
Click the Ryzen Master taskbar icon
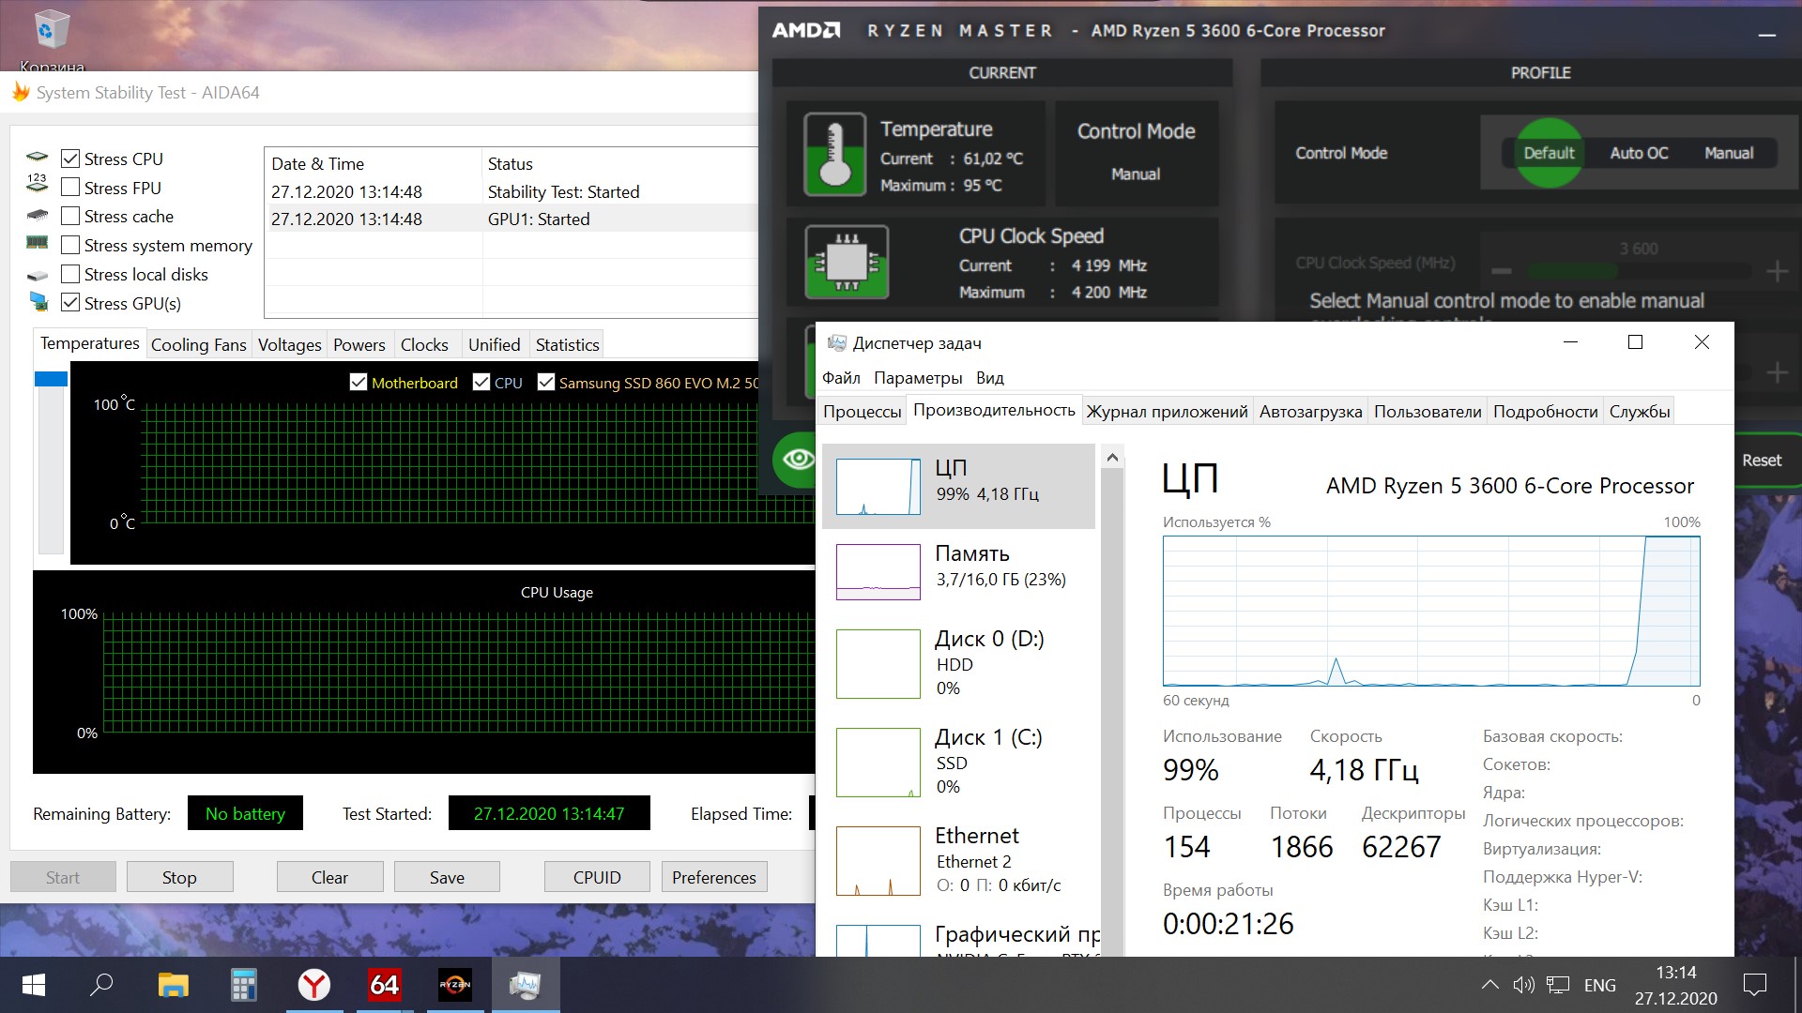(455, 985)
